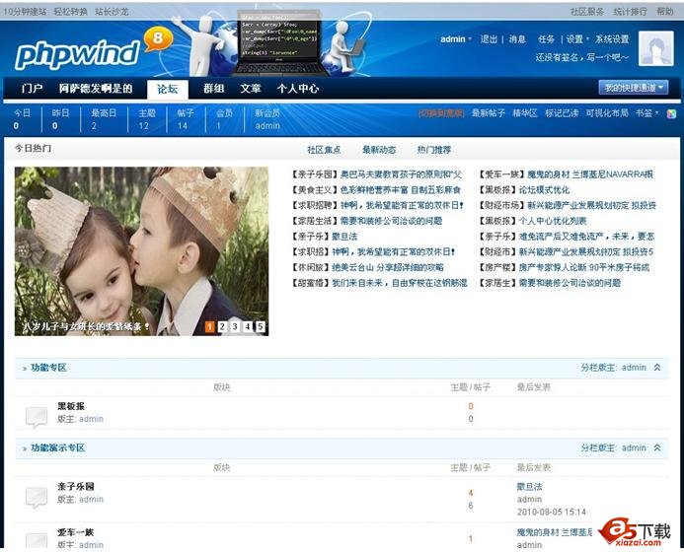The width and height of the screenshot is (684, 552).
Task: Open 可视化布局 link
Action: [607, 113]
